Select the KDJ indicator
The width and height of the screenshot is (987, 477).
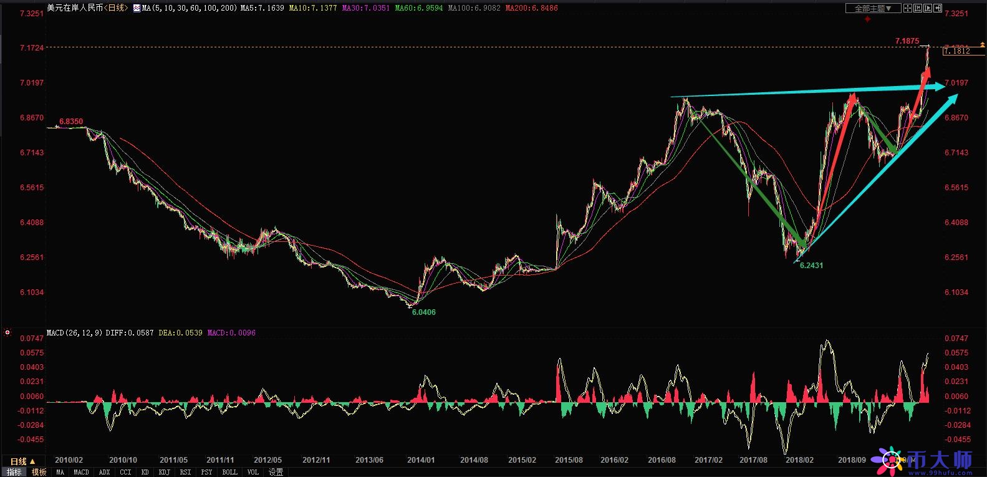click(164, 472)
